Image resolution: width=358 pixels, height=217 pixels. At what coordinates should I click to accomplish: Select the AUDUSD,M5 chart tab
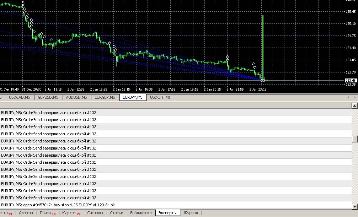(x=76, y=97)
